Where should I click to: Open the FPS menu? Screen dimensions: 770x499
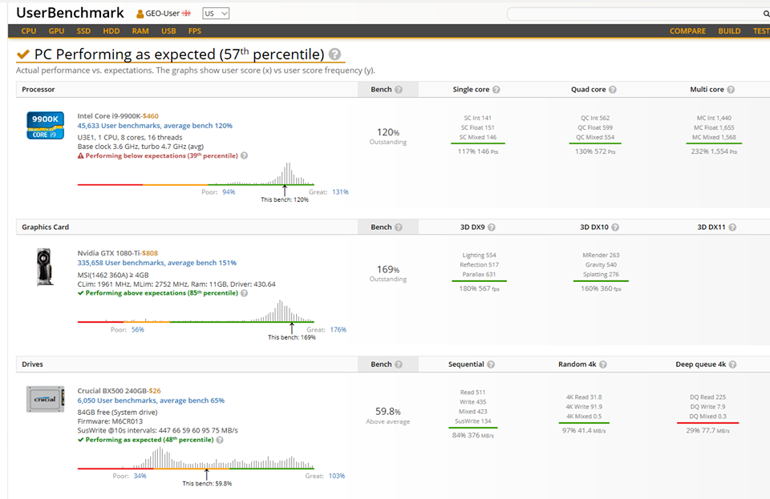(195, 31)
